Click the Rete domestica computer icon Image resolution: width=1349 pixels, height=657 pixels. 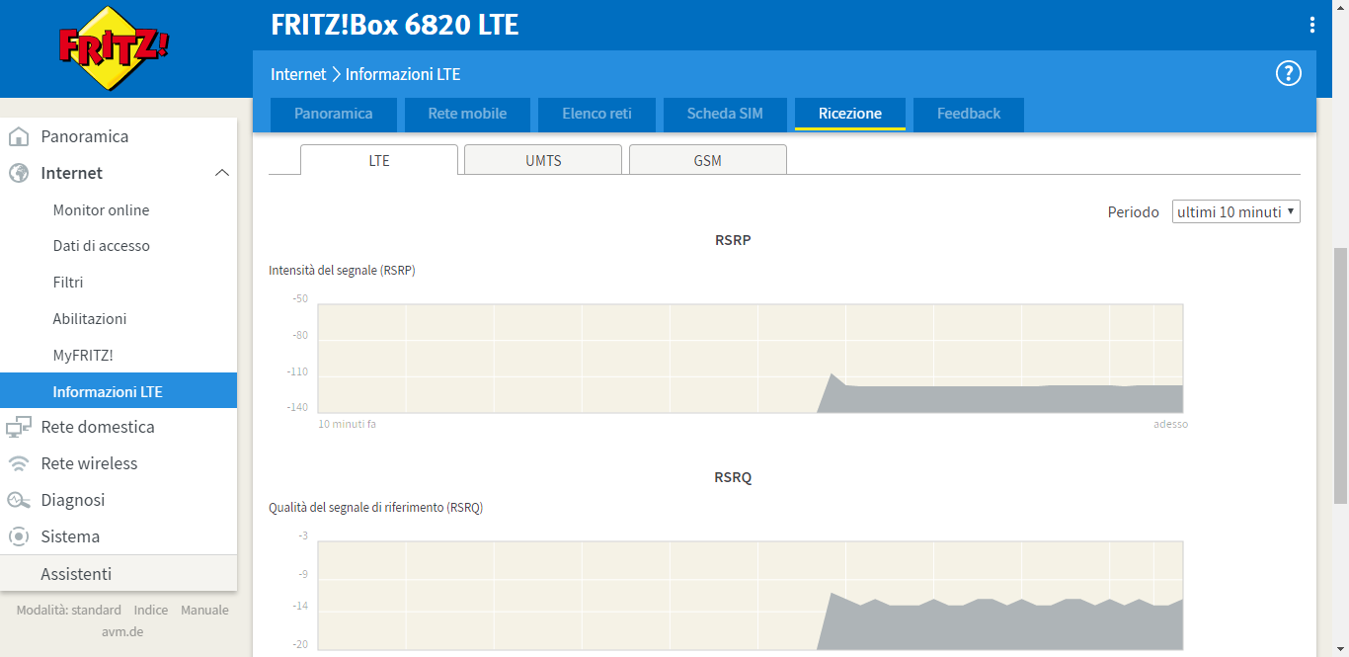tap(19, 427)
